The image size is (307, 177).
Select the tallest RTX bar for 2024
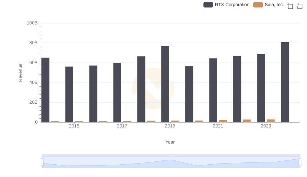pos(285,82)
